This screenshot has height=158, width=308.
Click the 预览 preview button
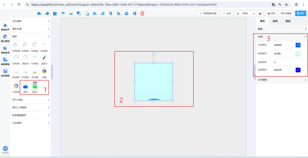click(x=271, y=13)
